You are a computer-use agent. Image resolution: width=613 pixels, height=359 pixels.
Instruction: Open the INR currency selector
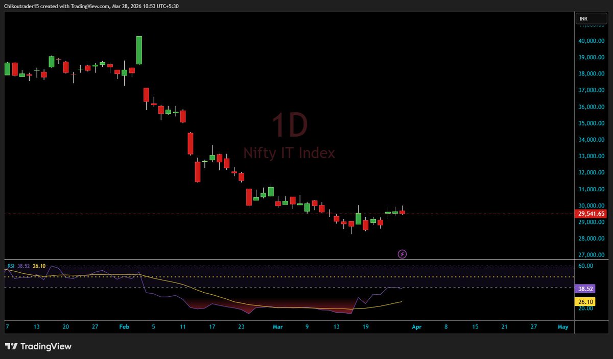pos(592,19)
